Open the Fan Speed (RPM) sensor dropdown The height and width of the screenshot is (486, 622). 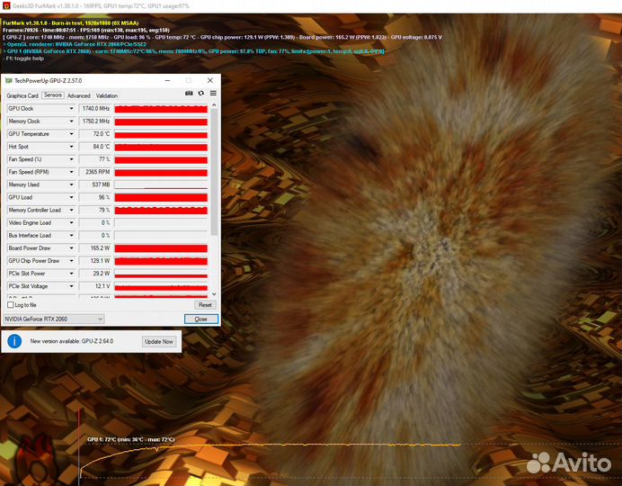(71, 172)
